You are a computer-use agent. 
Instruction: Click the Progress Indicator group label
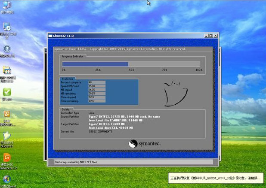[72, 56]
